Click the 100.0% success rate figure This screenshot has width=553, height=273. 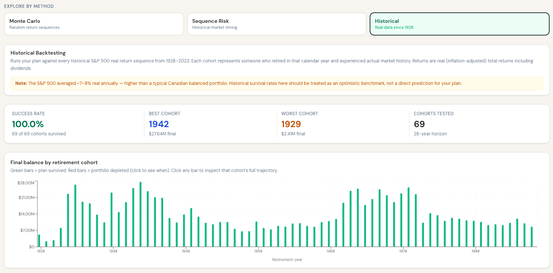click(x=28, y=124)
